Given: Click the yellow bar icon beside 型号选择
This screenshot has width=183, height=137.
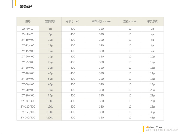Looking at the screenshot, I should point(15,3).
